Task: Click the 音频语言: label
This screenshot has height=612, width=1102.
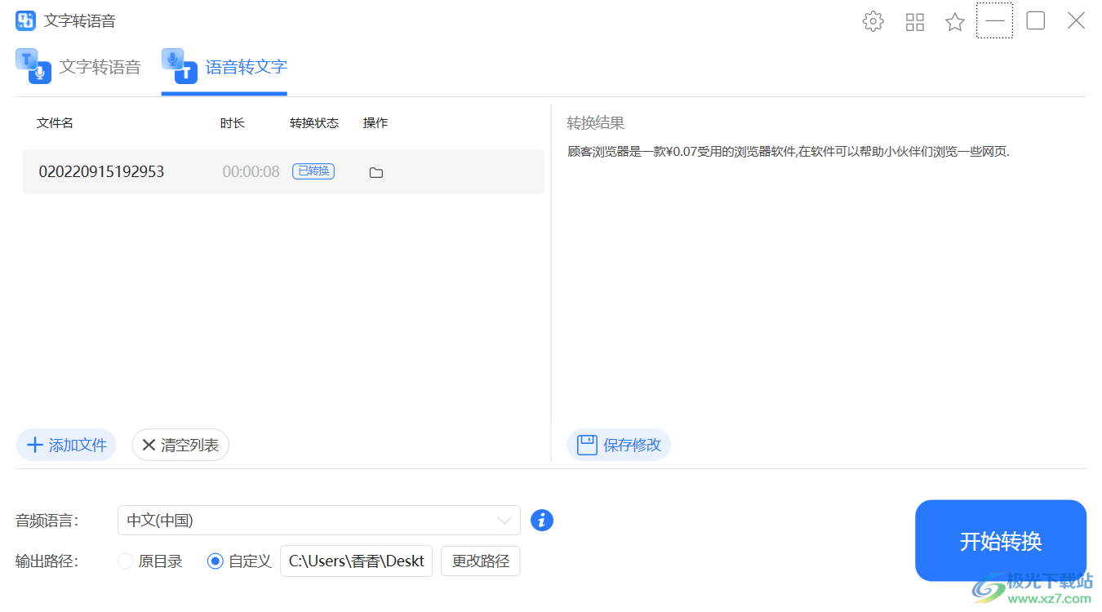Action: [47, 521]
